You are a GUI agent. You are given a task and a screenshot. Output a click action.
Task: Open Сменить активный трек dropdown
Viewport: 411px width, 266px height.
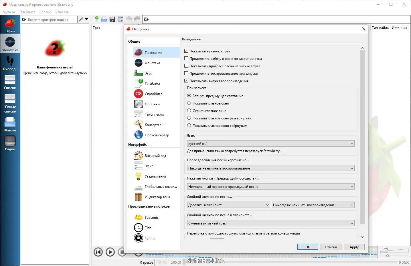click(x=271, y=223)
